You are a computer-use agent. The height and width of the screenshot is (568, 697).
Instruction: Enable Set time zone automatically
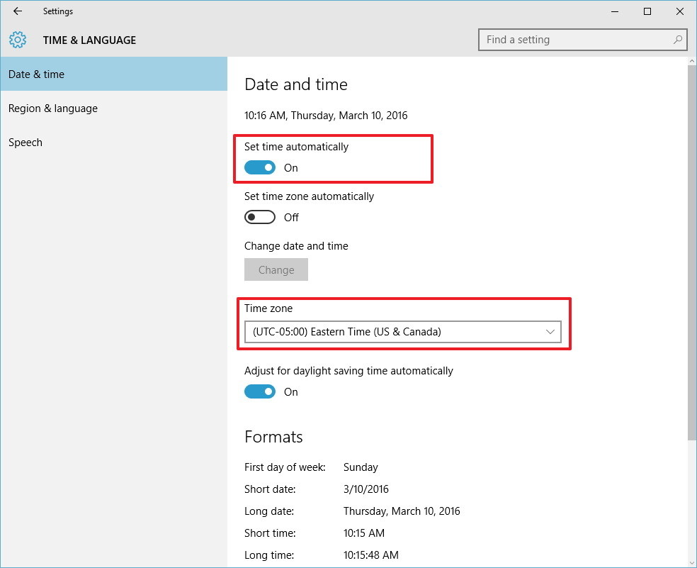[259, 217]
